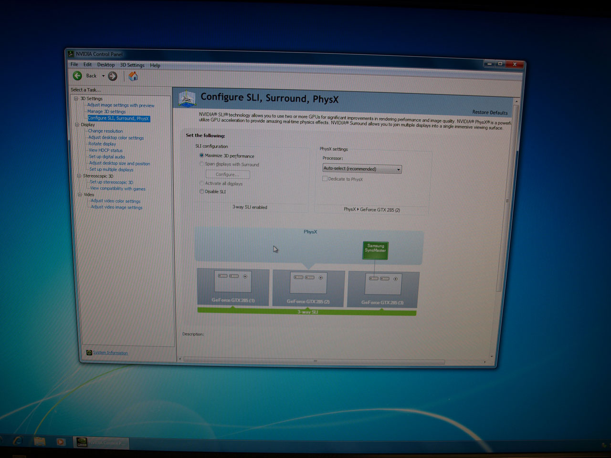Select the GeForce GTX 285 (1) card

(233, 287)
